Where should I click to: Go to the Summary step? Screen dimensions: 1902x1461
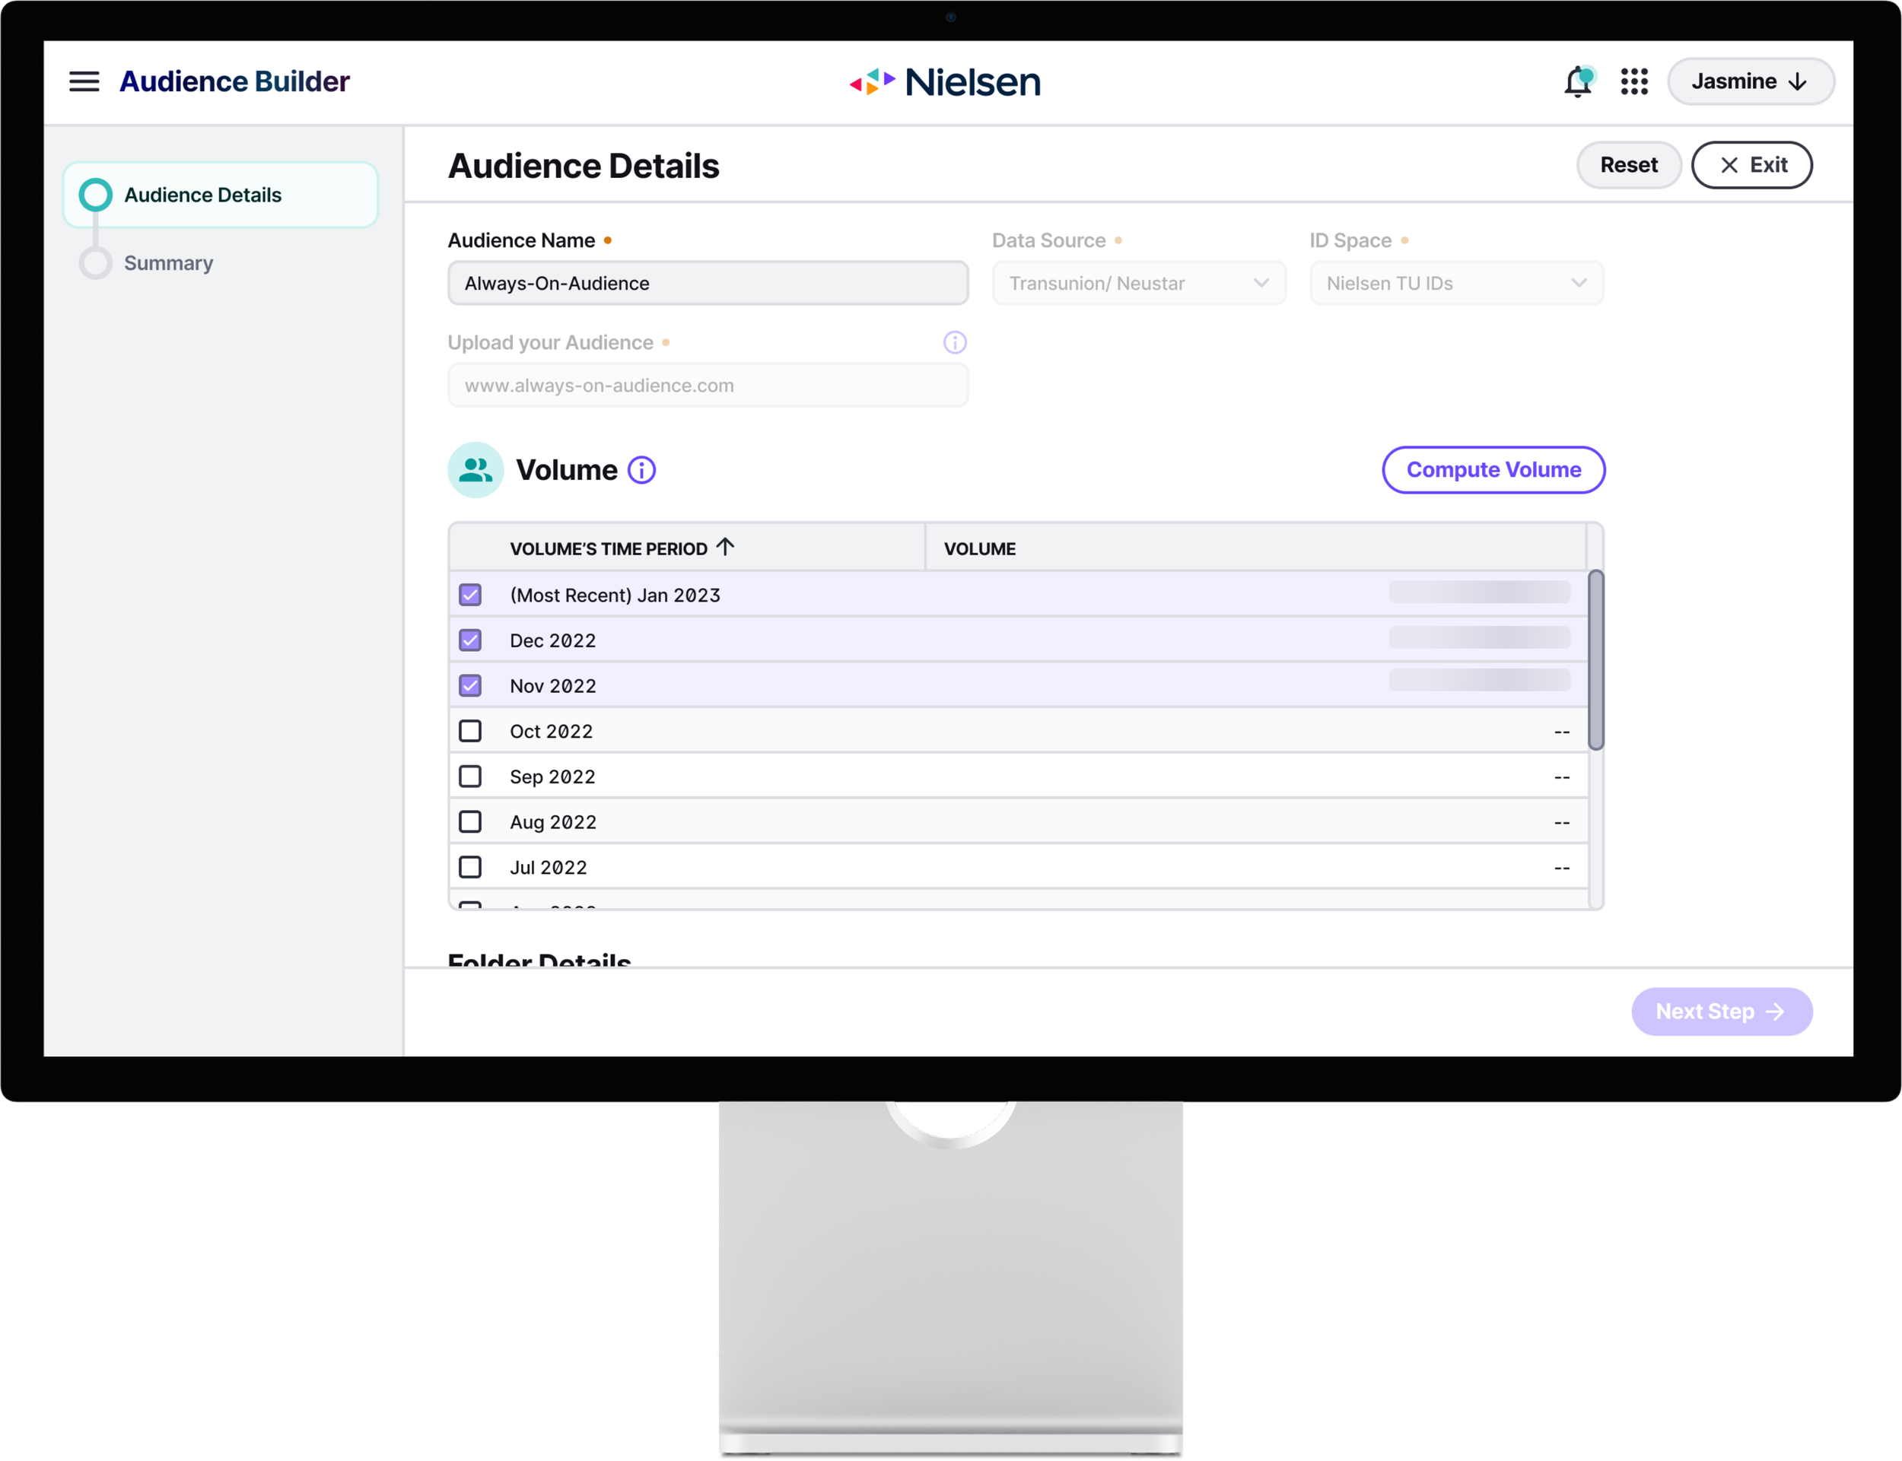[168, 262]
